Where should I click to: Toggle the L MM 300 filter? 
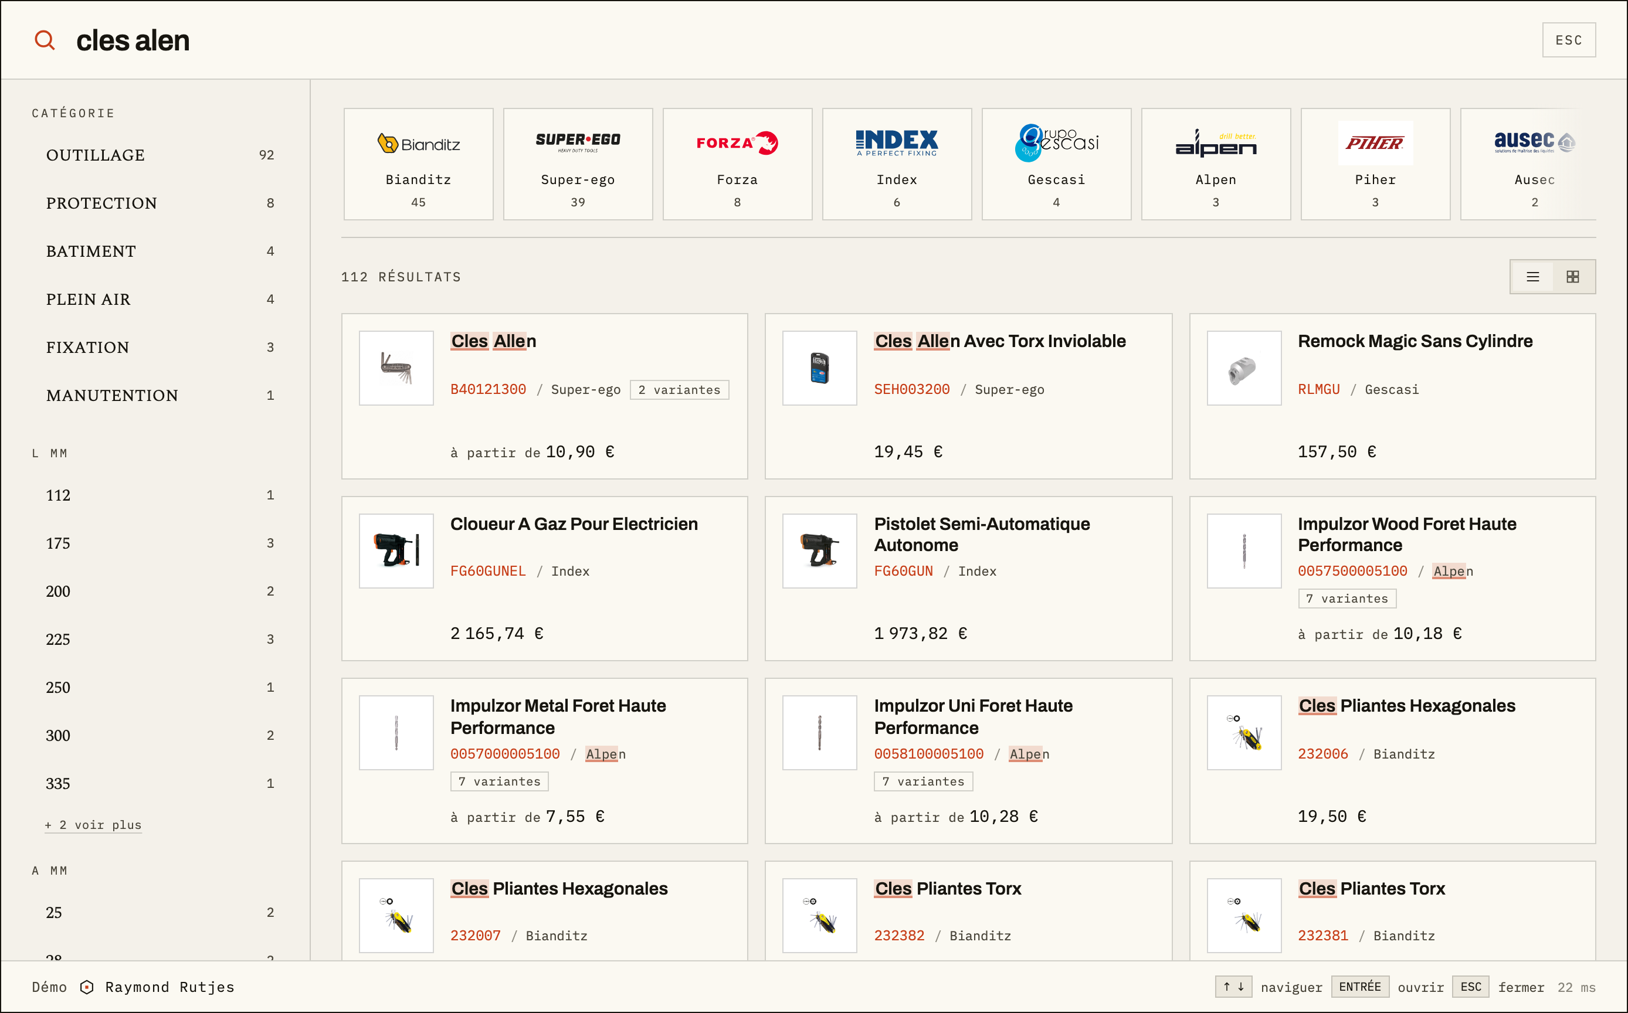(160, 736)
